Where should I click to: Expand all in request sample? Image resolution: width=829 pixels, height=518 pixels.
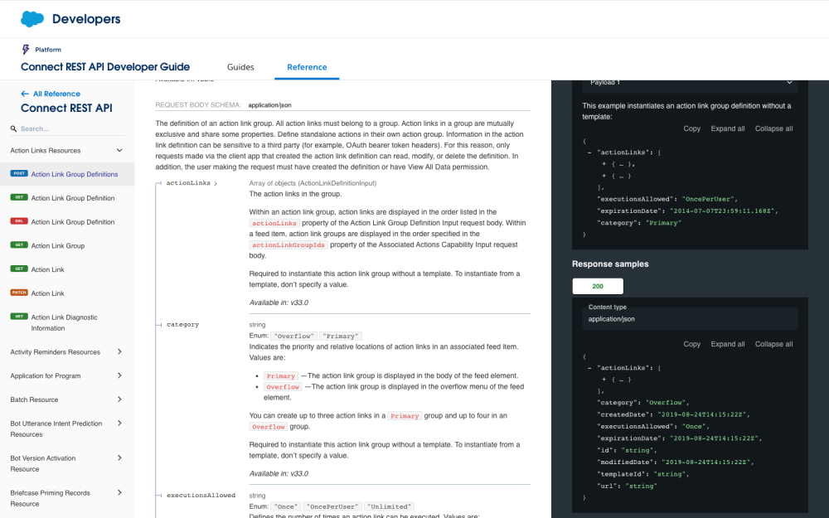[728, 128]
